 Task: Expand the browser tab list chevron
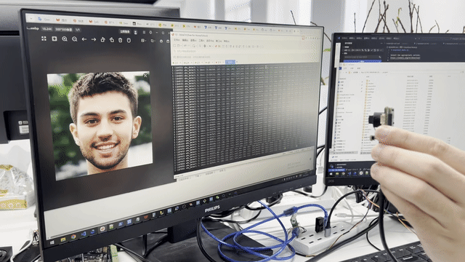(31, 17)
